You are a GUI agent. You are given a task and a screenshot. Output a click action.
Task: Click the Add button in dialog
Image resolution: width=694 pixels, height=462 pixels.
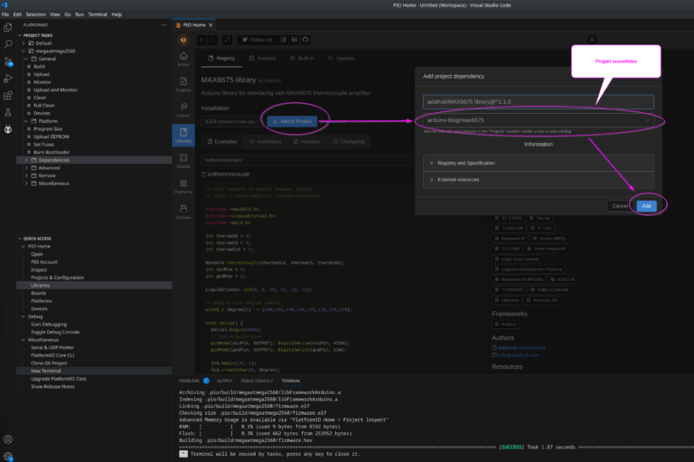[x=647, y=206]
